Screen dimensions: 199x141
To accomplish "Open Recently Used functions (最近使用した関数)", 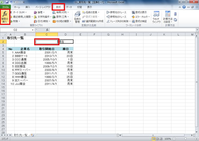I will tap(21, 17).
